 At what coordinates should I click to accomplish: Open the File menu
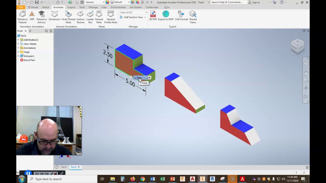click(21, 7)
